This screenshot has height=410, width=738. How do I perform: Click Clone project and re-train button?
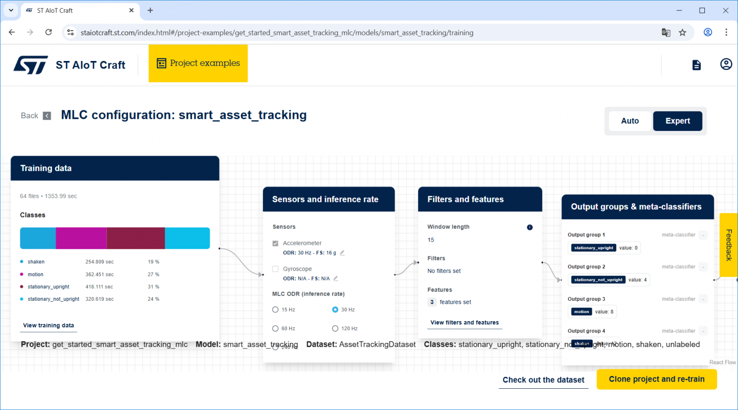point(657,379)
